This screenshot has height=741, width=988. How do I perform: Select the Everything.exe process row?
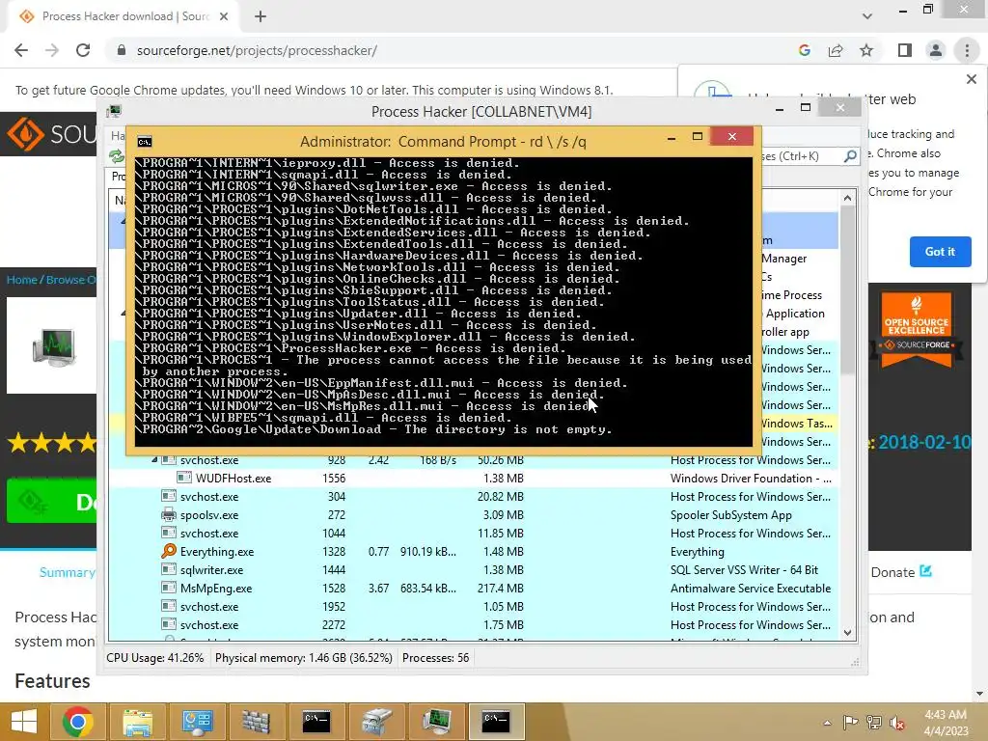click(x=473, y=551)
